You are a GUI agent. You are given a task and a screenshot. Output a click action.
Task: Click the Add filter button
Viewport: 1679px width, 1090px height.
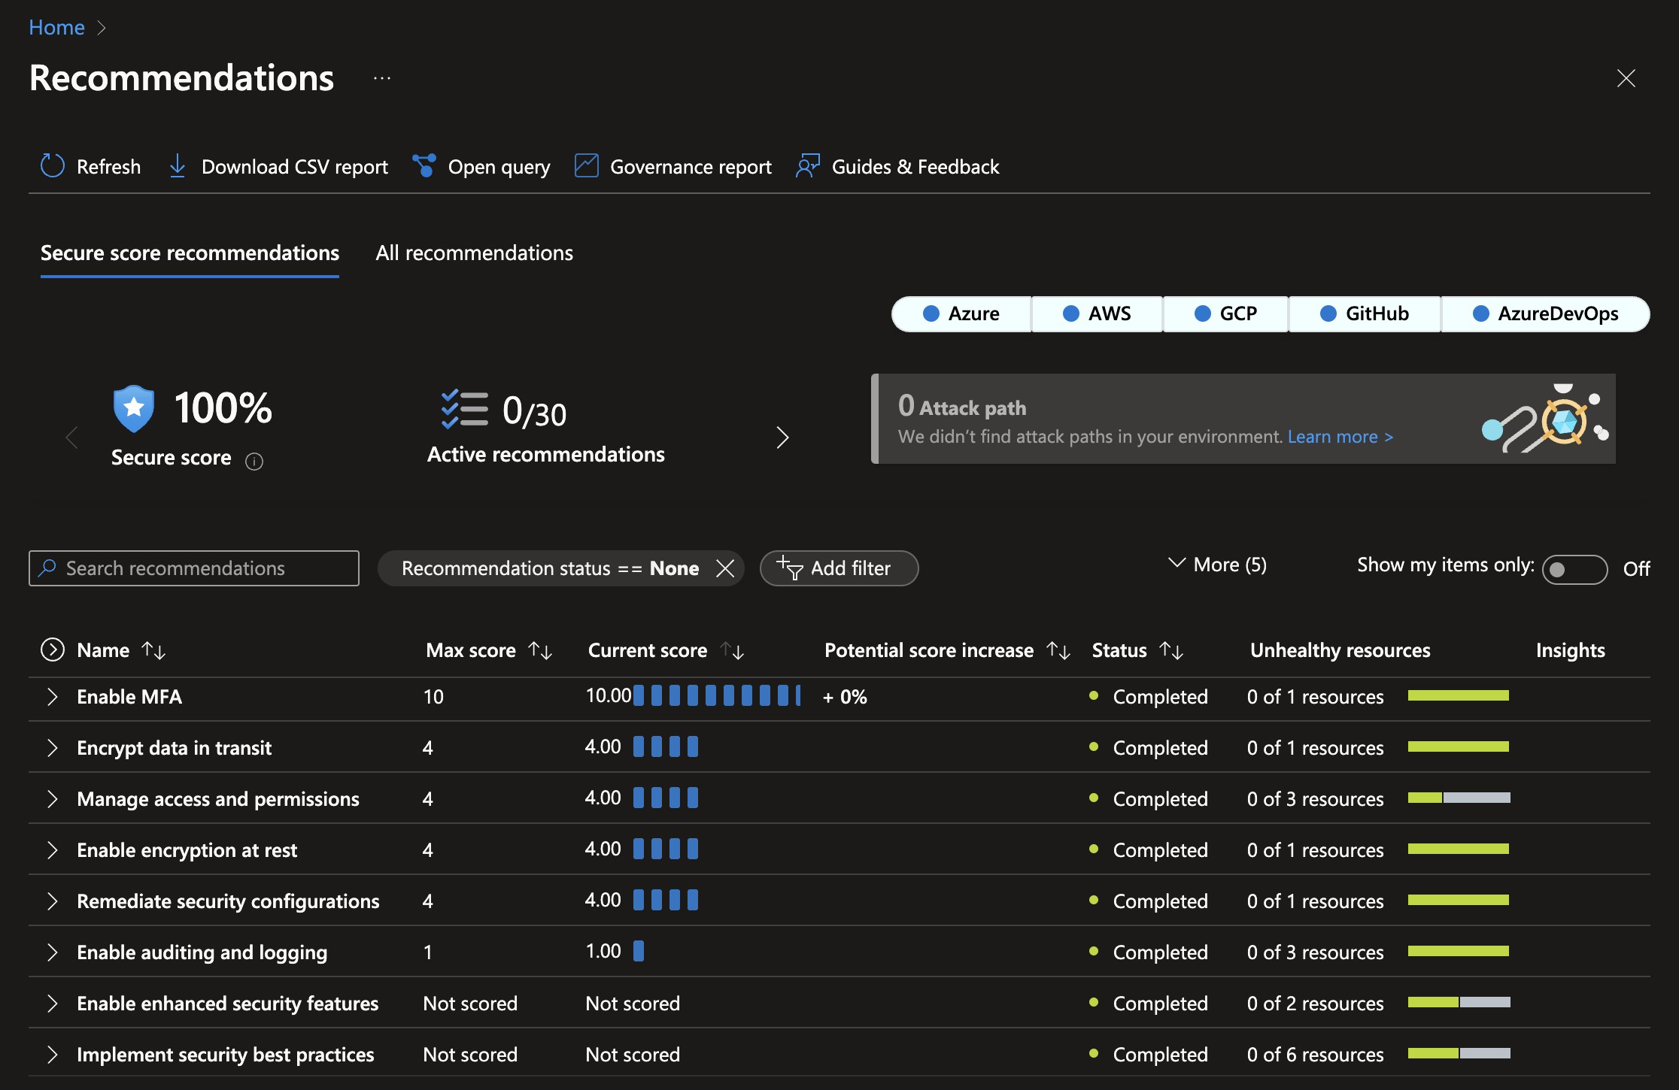839,568
